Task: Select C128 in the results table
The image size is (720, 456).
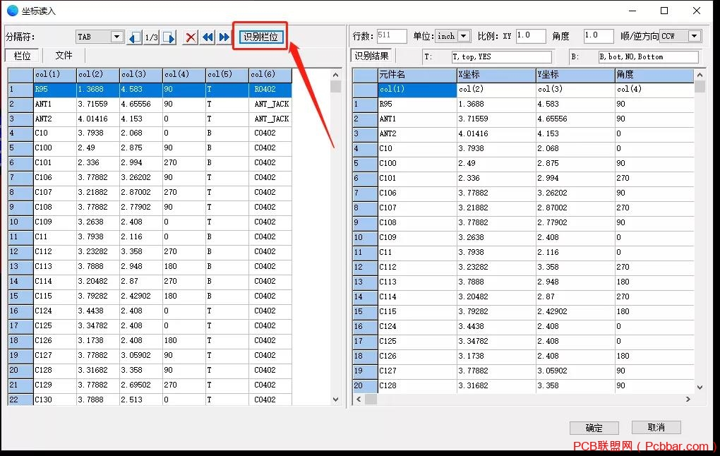Action: [417, 385]
